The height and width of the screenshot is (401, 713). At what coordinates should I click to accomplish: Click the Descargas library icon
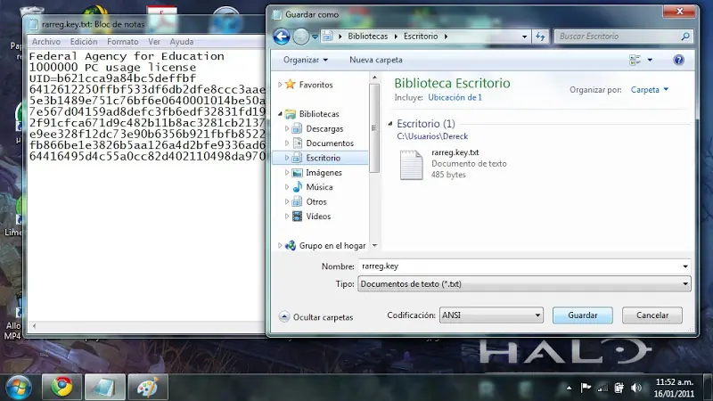pyautogui.click(x=297, y=128)
